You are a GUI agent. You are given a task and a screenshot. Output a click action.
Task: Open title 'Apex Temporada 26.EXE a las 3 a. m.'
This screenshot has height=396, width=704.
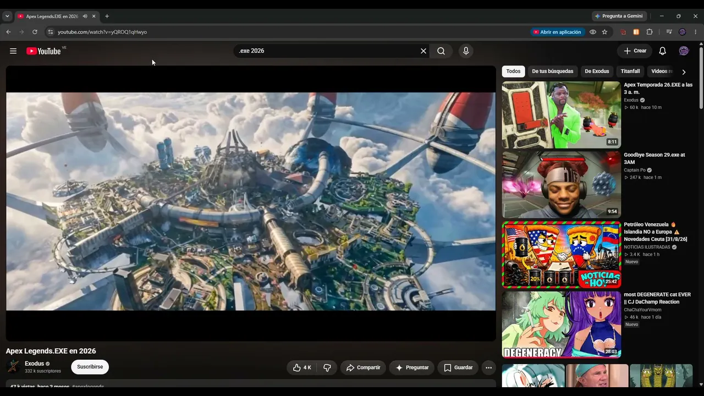[x=658, y=89]
